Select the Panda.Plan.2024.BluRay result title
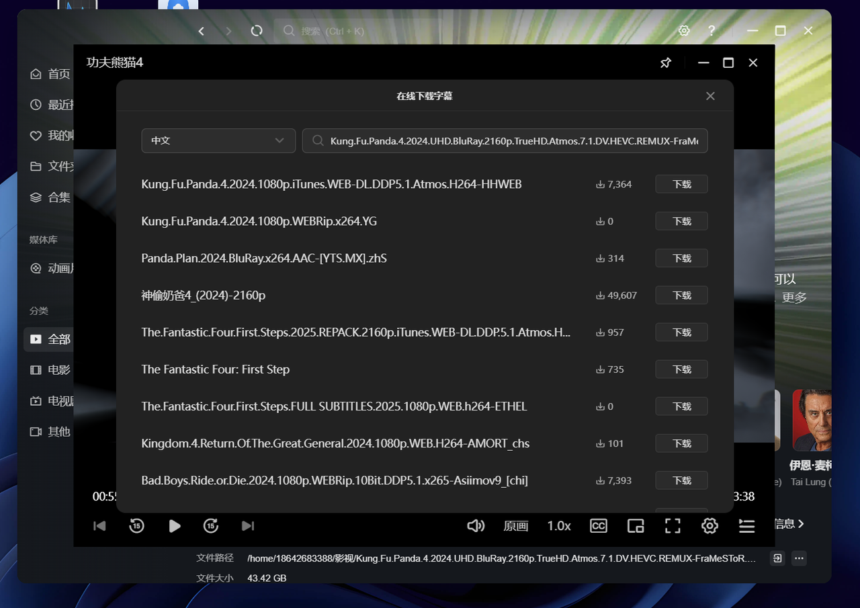 click(x=264, y=258)
